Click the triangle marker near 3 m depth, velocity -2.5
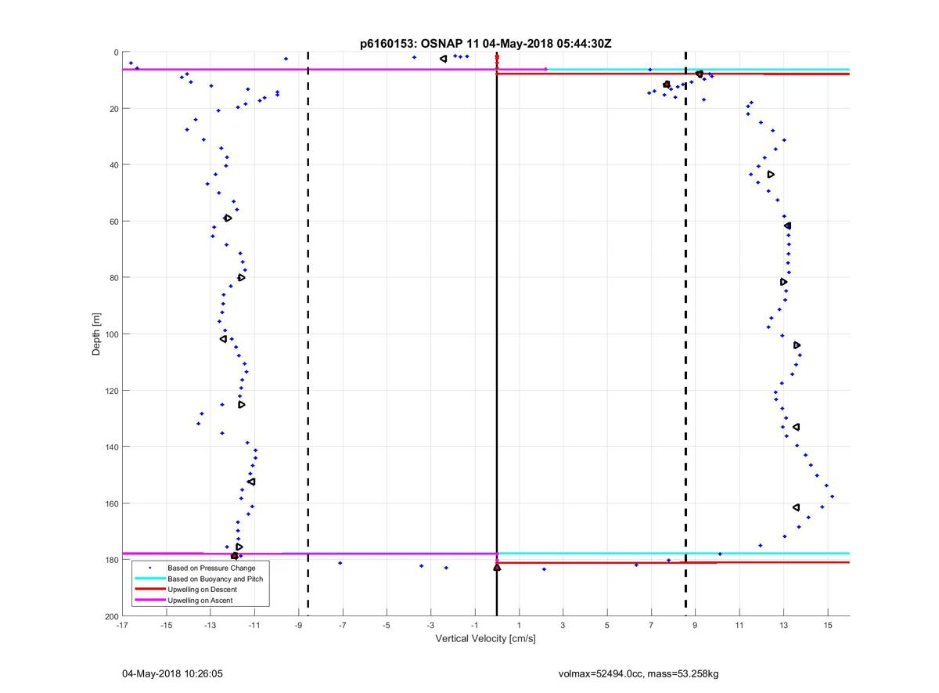 [443, 59]
